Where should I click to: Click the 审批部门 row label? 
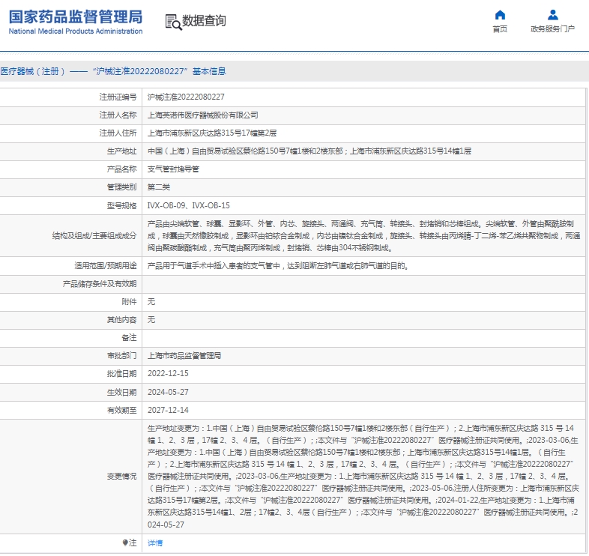pos(121,355)
